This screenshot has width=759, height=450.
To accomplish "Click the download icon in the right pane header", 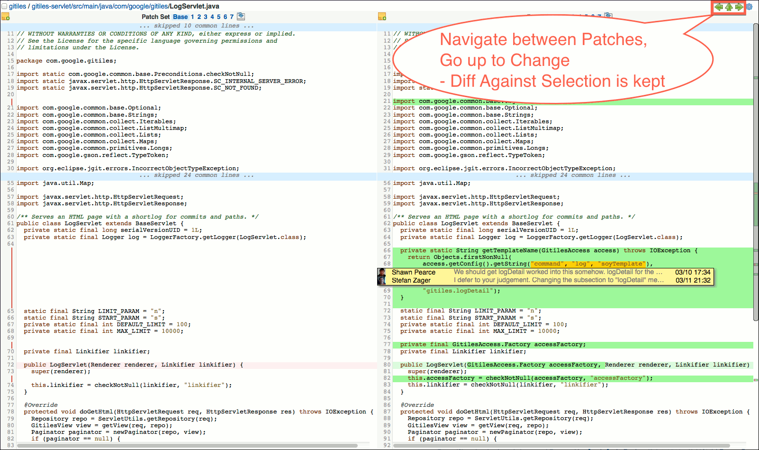I will click(608, 15).
